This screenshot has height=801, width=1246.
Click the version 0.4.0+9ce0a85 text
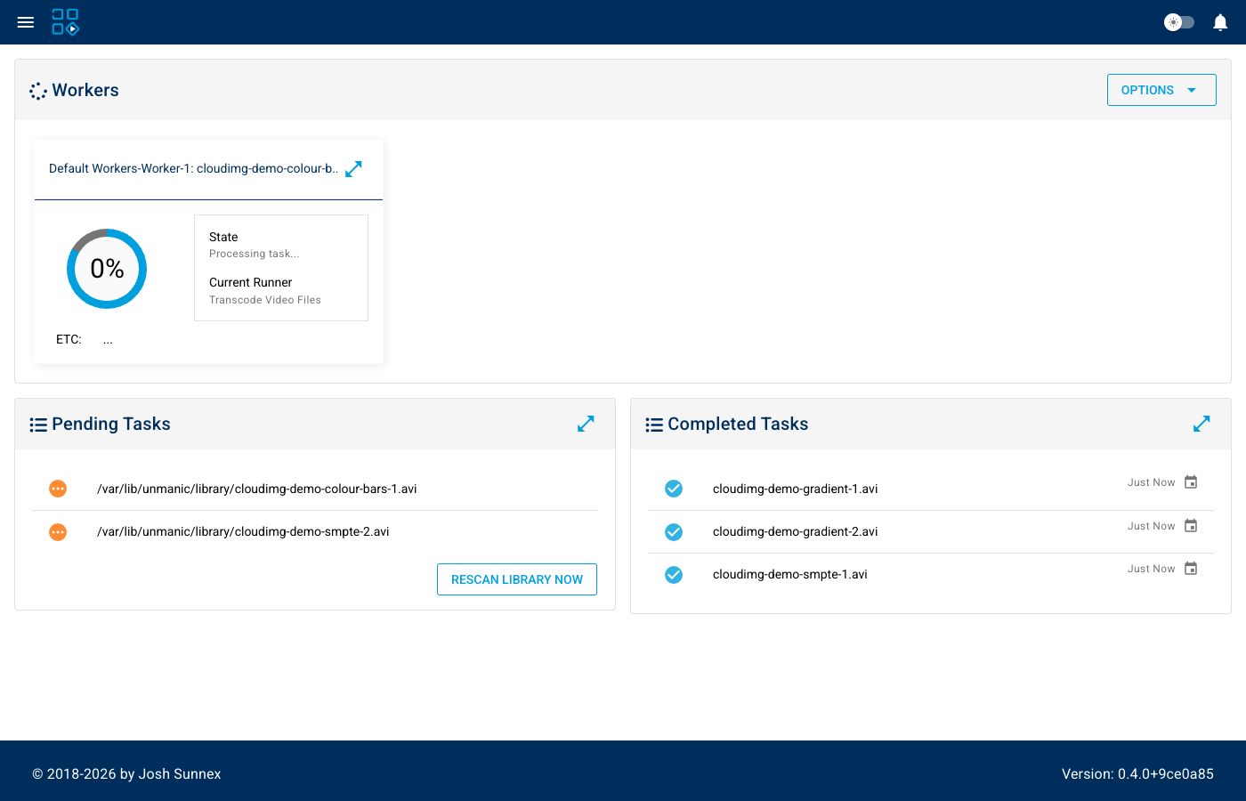(1137, 774)
